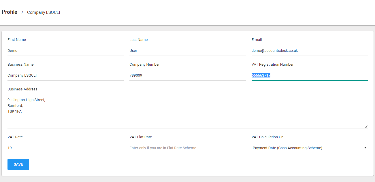Click the VAT Calculation On label
The height and width of the screenshot is (182, 375).
pos(267,137)
